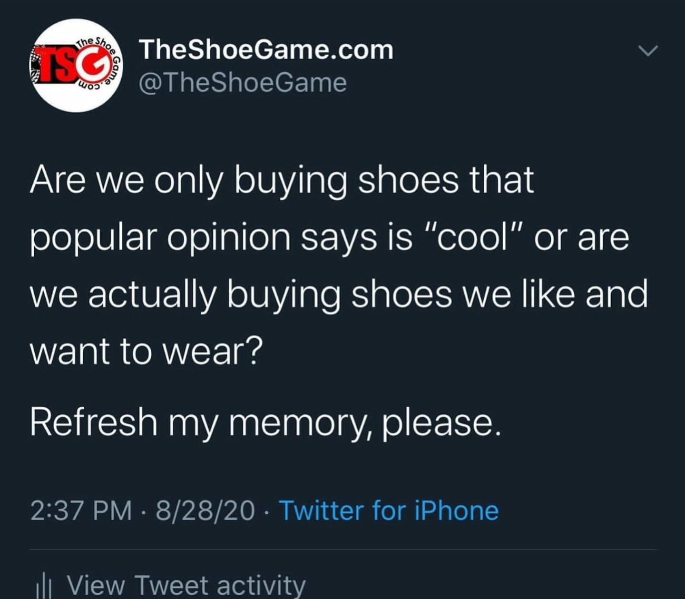
Task: Open the TSG profile avatar
Action: pyautogui.click(x=77, y=66)
